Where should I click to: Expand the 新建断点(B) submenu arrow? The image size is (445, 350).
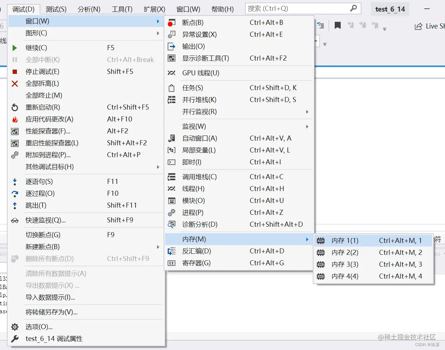pos(158,247)
